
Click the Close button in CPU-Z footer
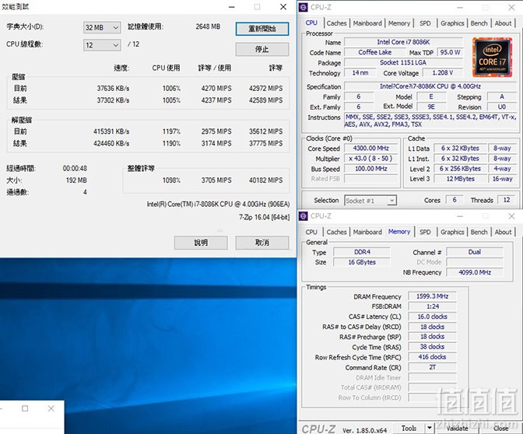click(500, 428)
